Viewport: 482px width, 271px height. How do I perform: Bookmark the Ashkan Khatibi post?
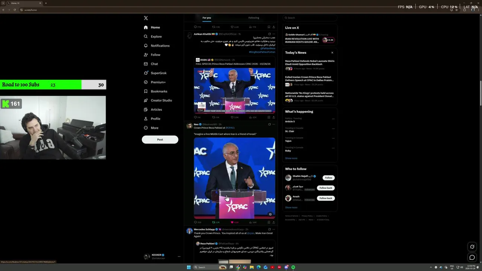coord(268,117)
